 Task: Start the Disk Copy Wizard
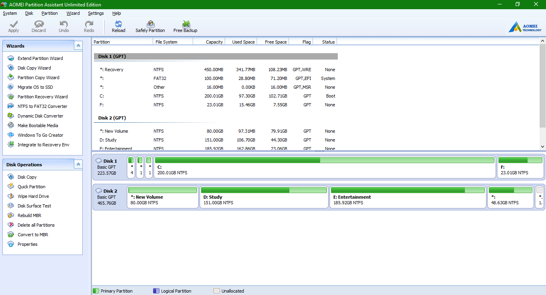pos(34,68)
